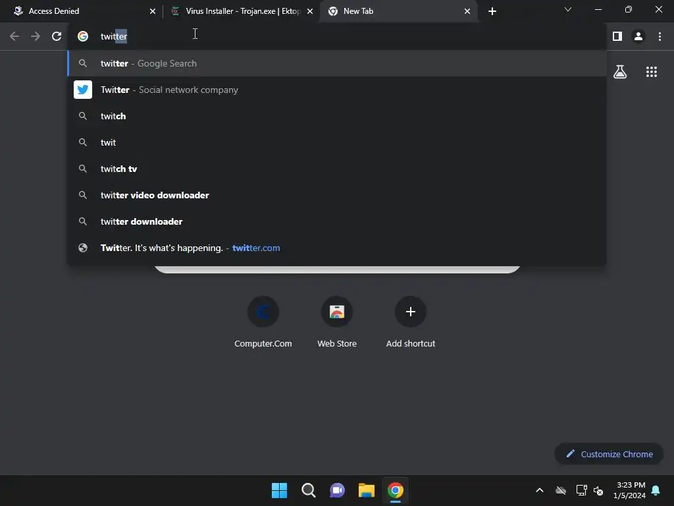Pick the 'twit' search suggestion

coord(337,142)
